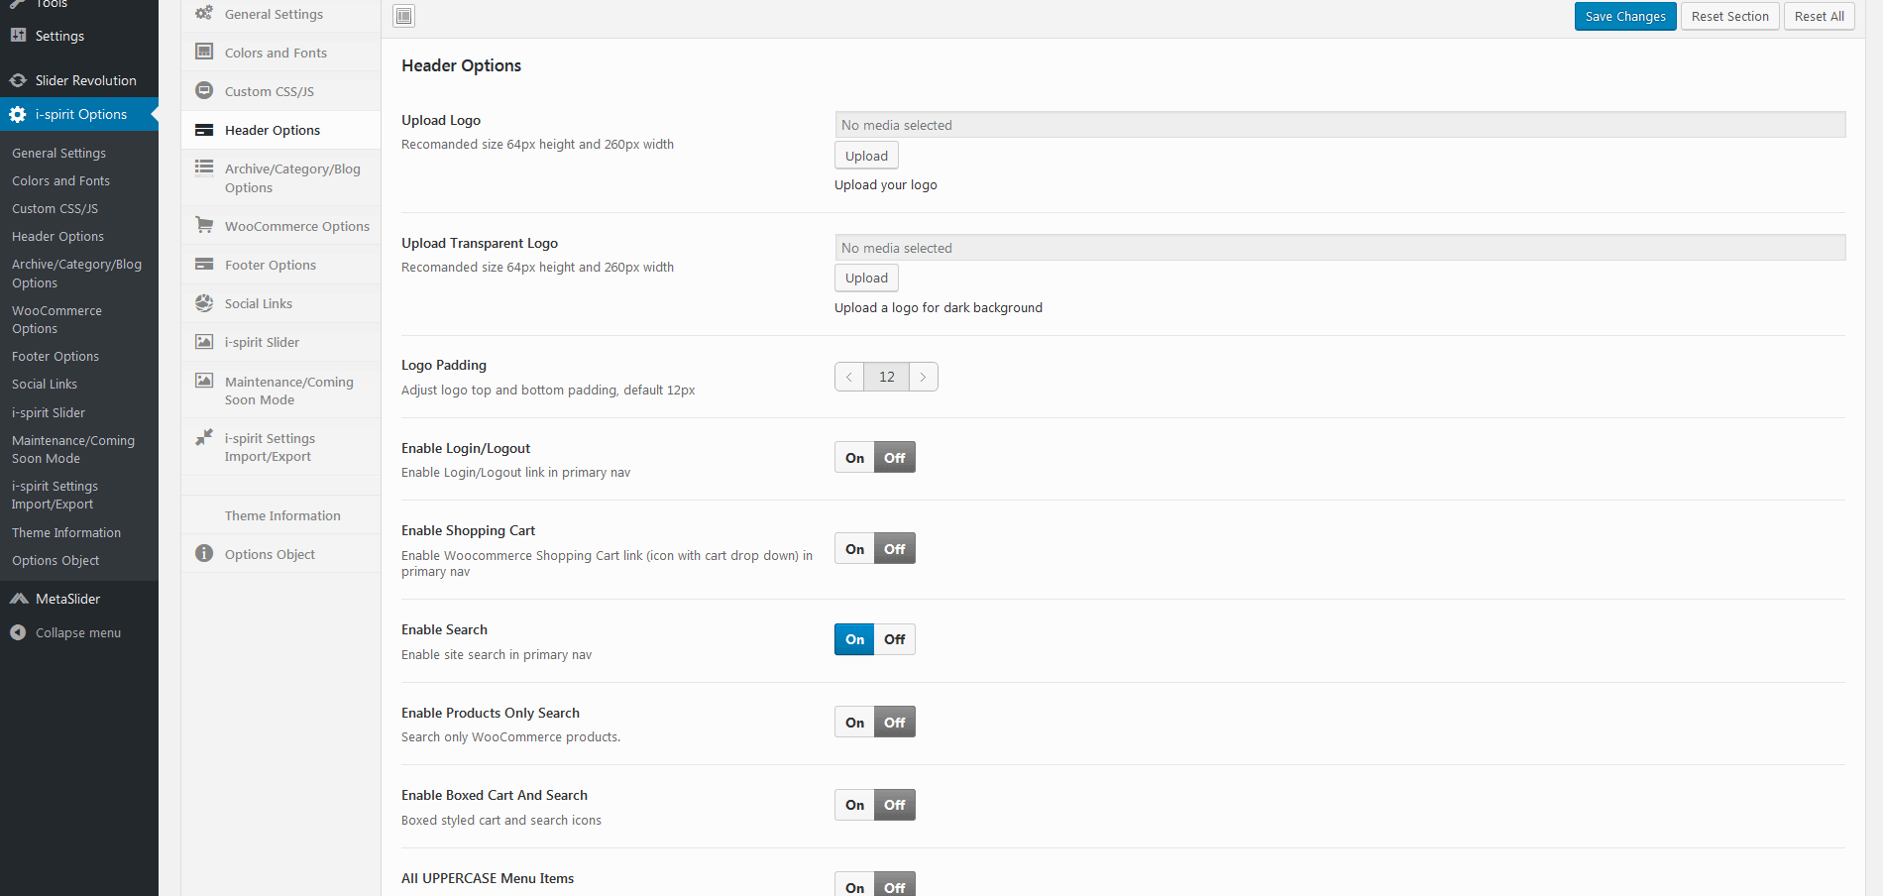Click Upload button for transparent logo
The image size is (1883, 896).
coord(866,279)
